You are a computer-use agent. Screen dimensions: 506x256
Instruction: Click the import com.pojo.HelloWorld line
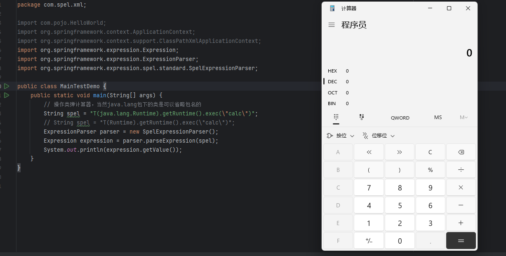[62, 23]
